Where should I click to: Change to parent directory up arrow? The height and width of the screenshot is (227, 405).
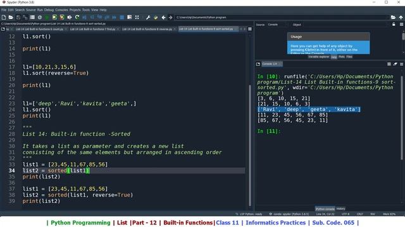[401, 17]
